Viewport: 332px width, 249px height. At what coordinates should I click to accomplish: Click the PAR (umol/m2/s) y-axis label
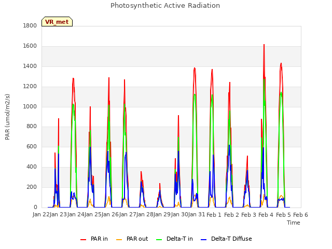(x=7, y=117)
